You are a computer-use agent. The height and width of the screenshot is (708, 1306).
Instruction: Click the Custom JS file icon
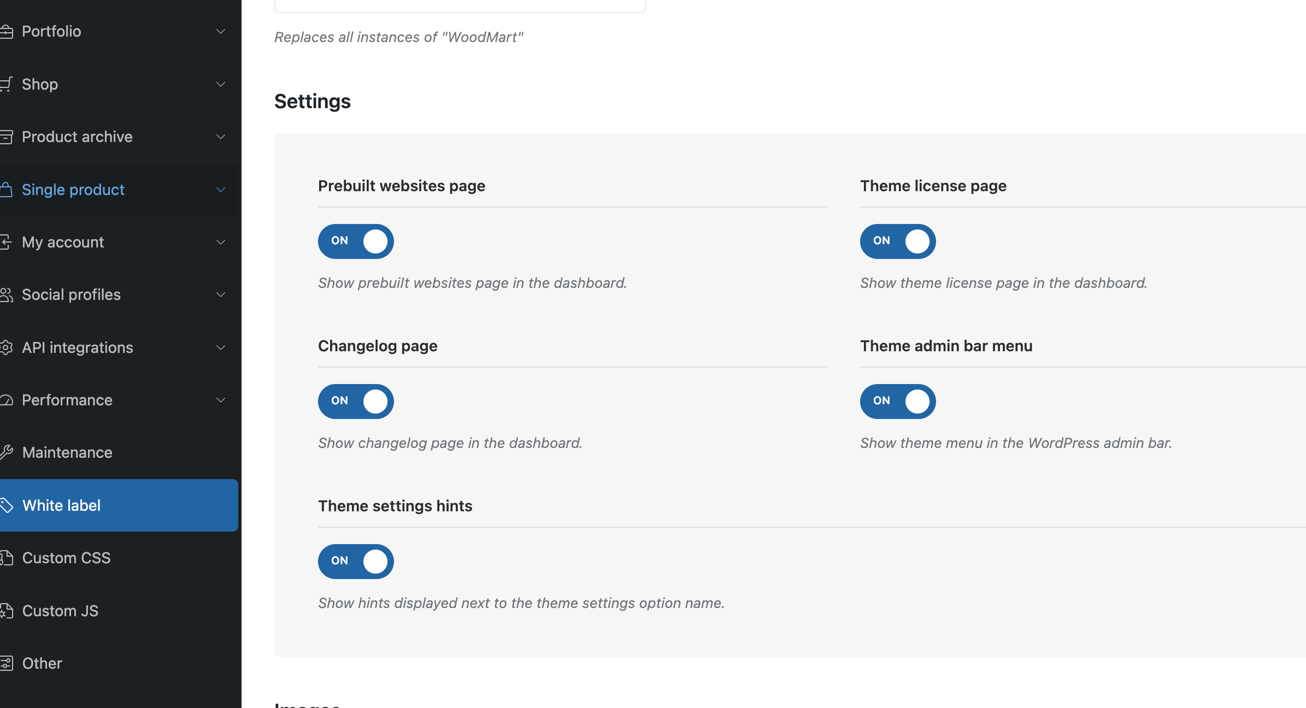pos(7,611)
